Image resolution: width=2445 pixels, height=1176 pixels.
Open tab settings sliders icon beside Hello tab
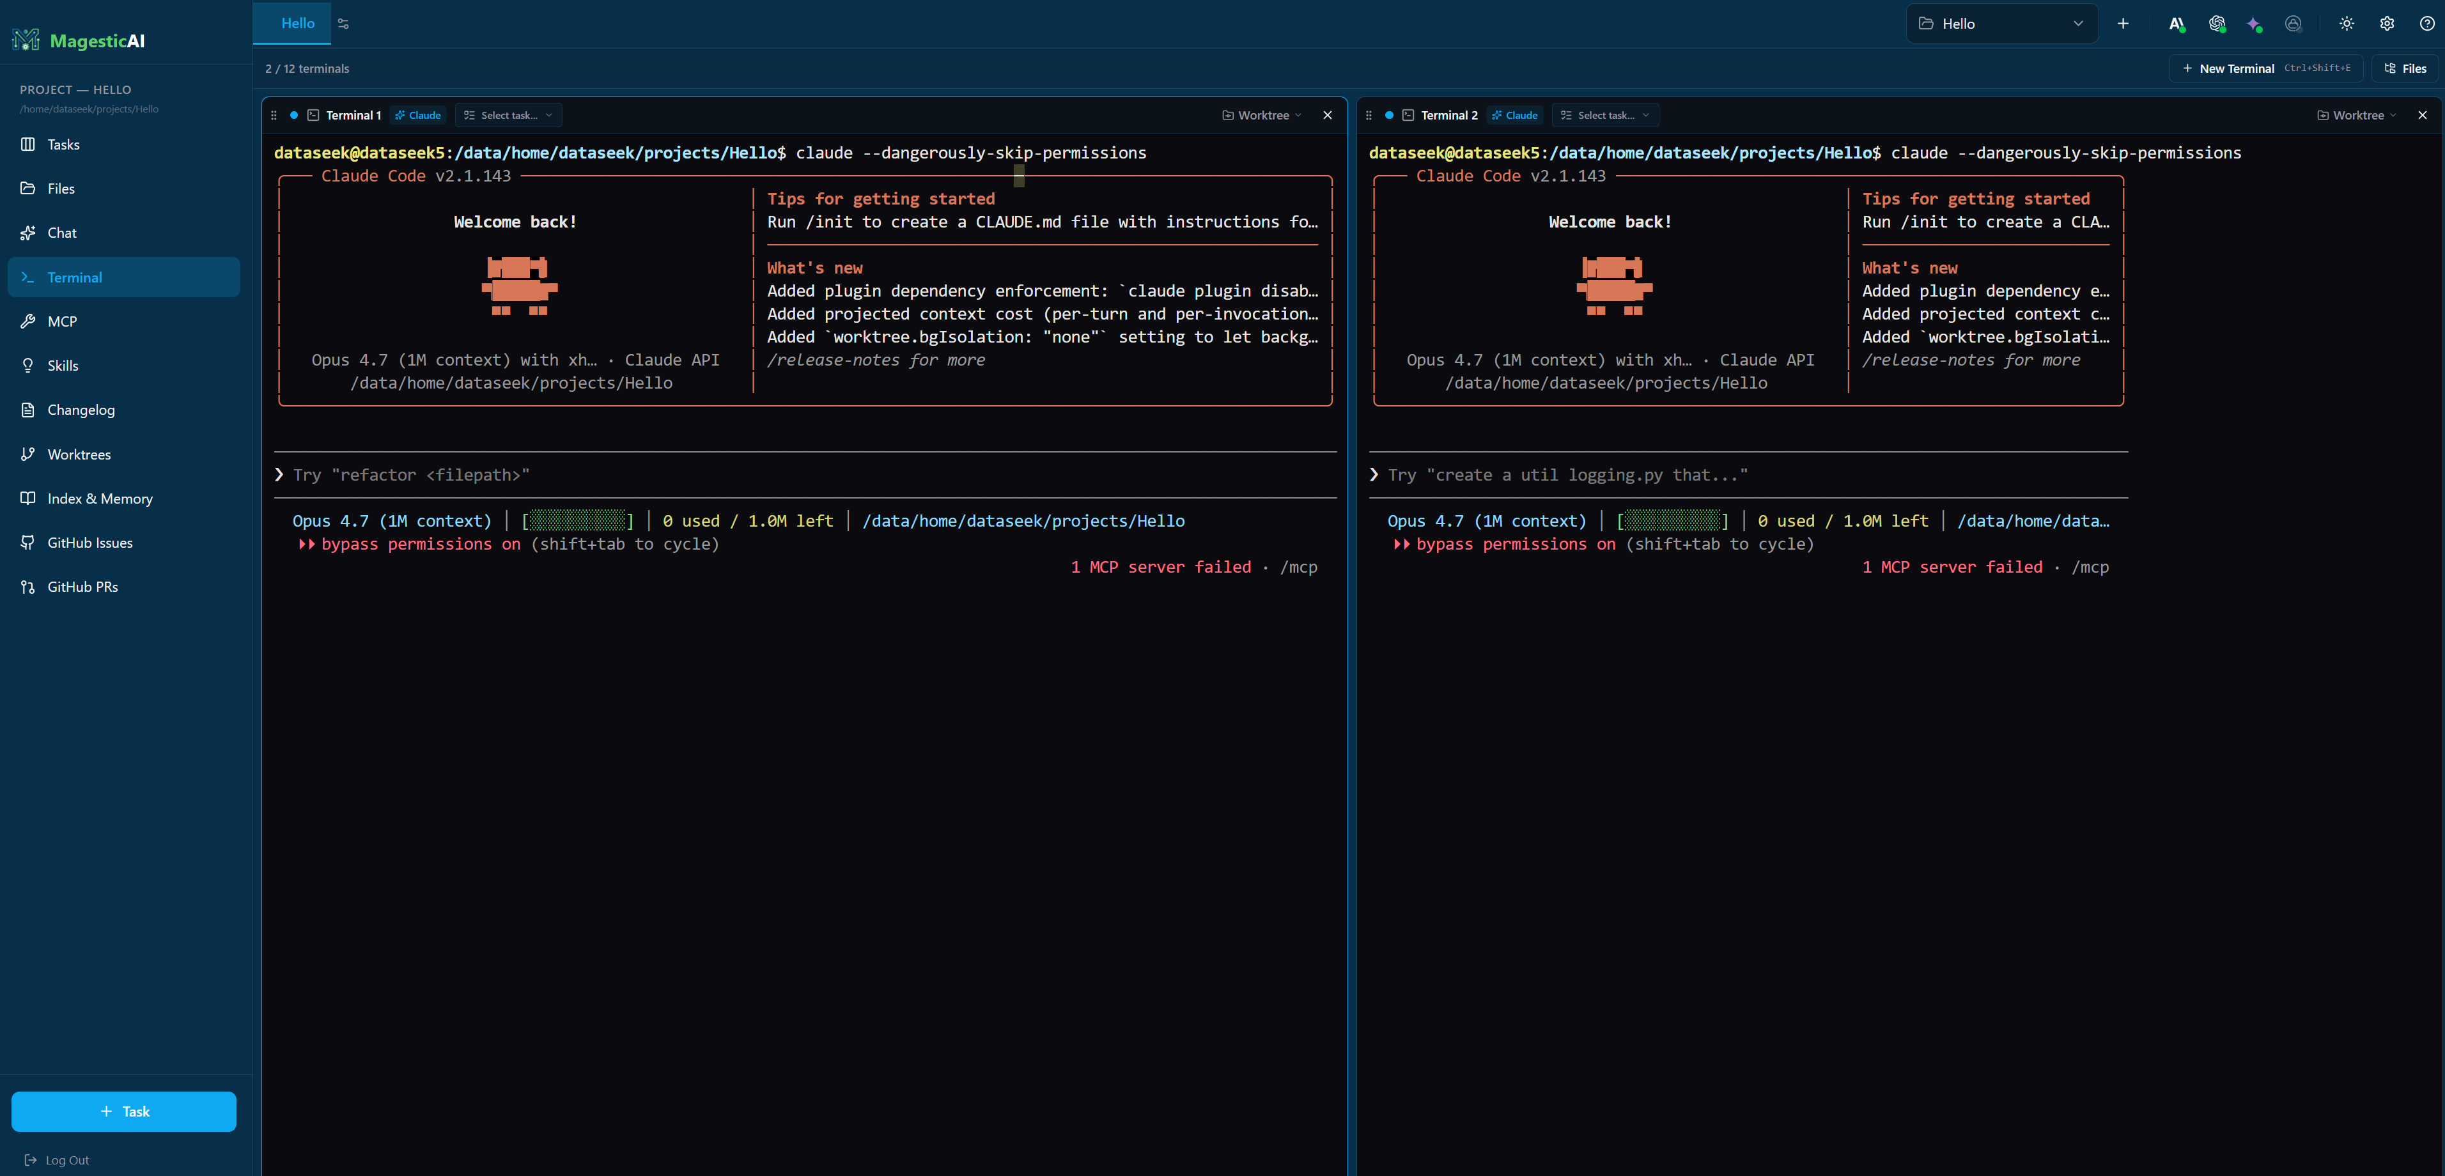coord(344,24)
